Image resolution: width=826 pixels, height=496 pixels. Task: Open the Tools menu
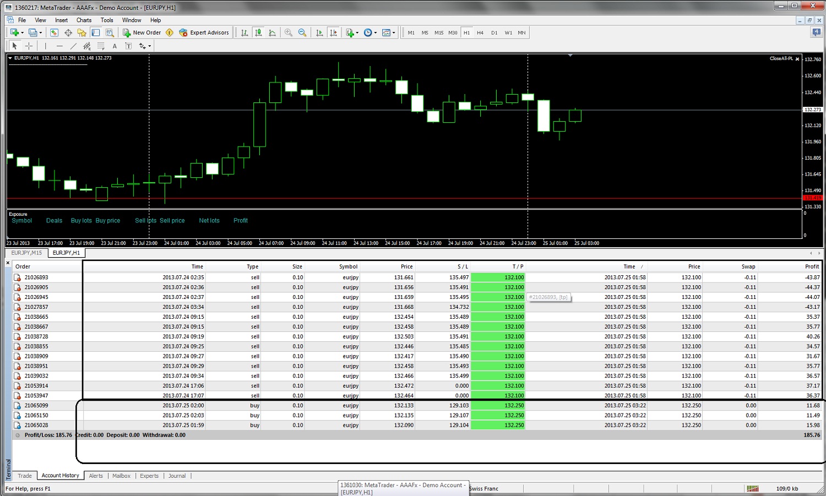coord(107,20)
